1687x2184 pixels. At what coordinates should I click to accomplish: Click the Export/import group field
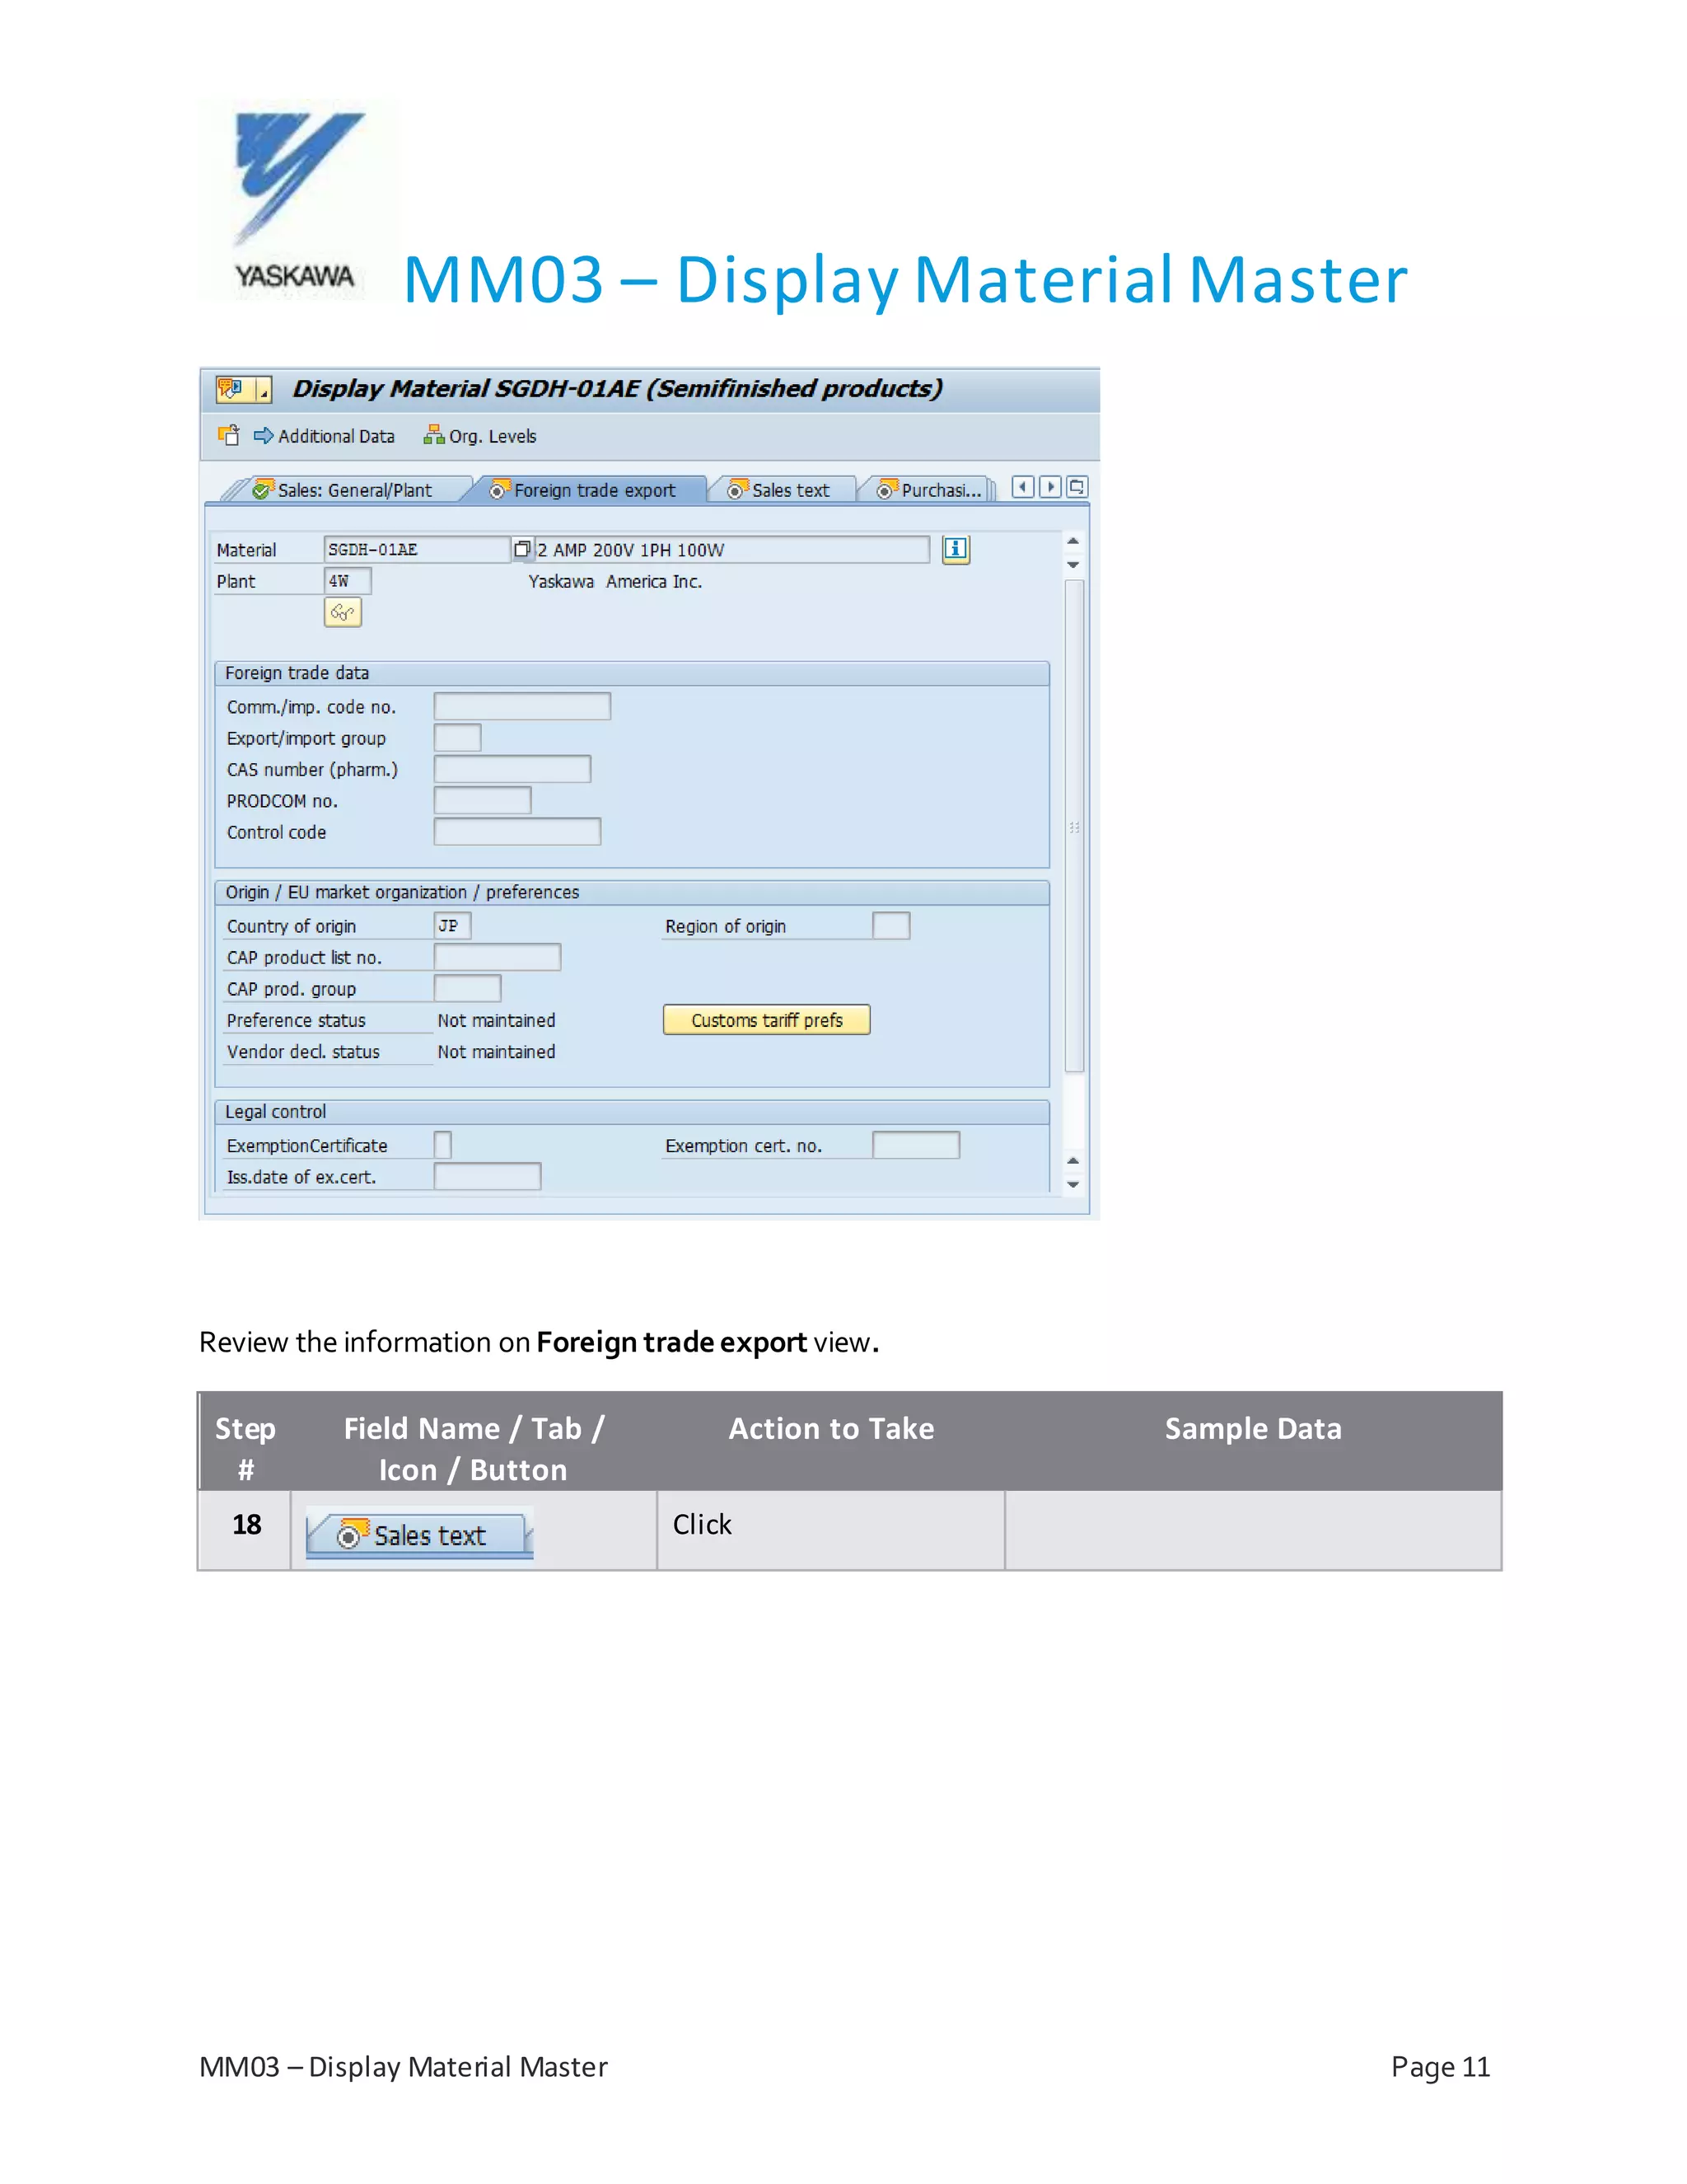coord(456,738)
